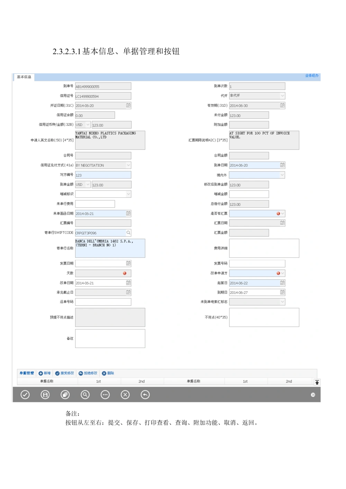This screenshot has height=489, width=346.
Task: Open the 未到单电索汇标志 dropdown
Action: pyautogui.click(x=281, y=302)
